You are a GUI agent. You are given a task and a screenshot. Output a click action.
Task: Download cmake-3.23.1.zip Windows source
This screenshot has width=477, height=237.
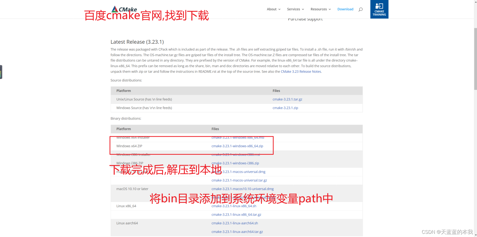(x=285, y=108)
